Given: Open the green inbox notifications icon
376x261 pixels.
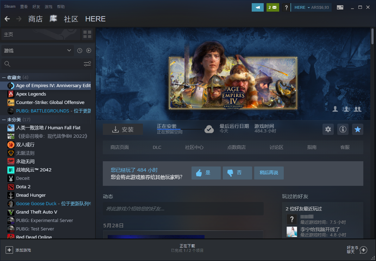Looking at the screenshot, I should pos(272,7).
